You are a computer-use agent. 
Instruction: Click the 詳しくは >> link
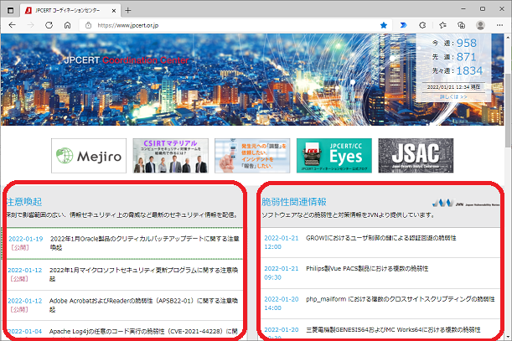coord(453,97)
